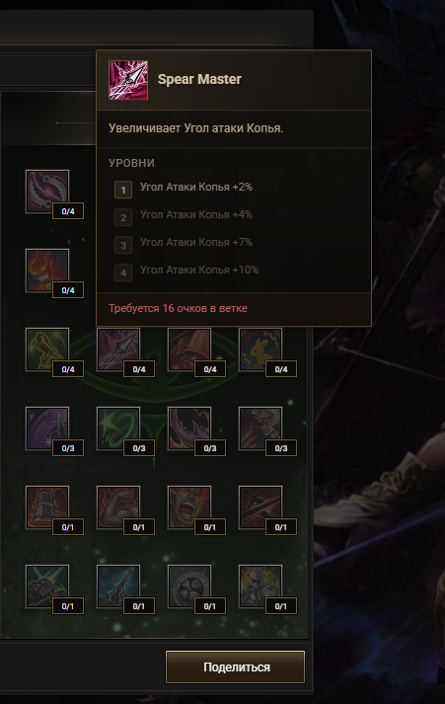Click the Поделиться share button
Image resolution: width=445 pixels, height=704 pixels.
pos(236,667)
